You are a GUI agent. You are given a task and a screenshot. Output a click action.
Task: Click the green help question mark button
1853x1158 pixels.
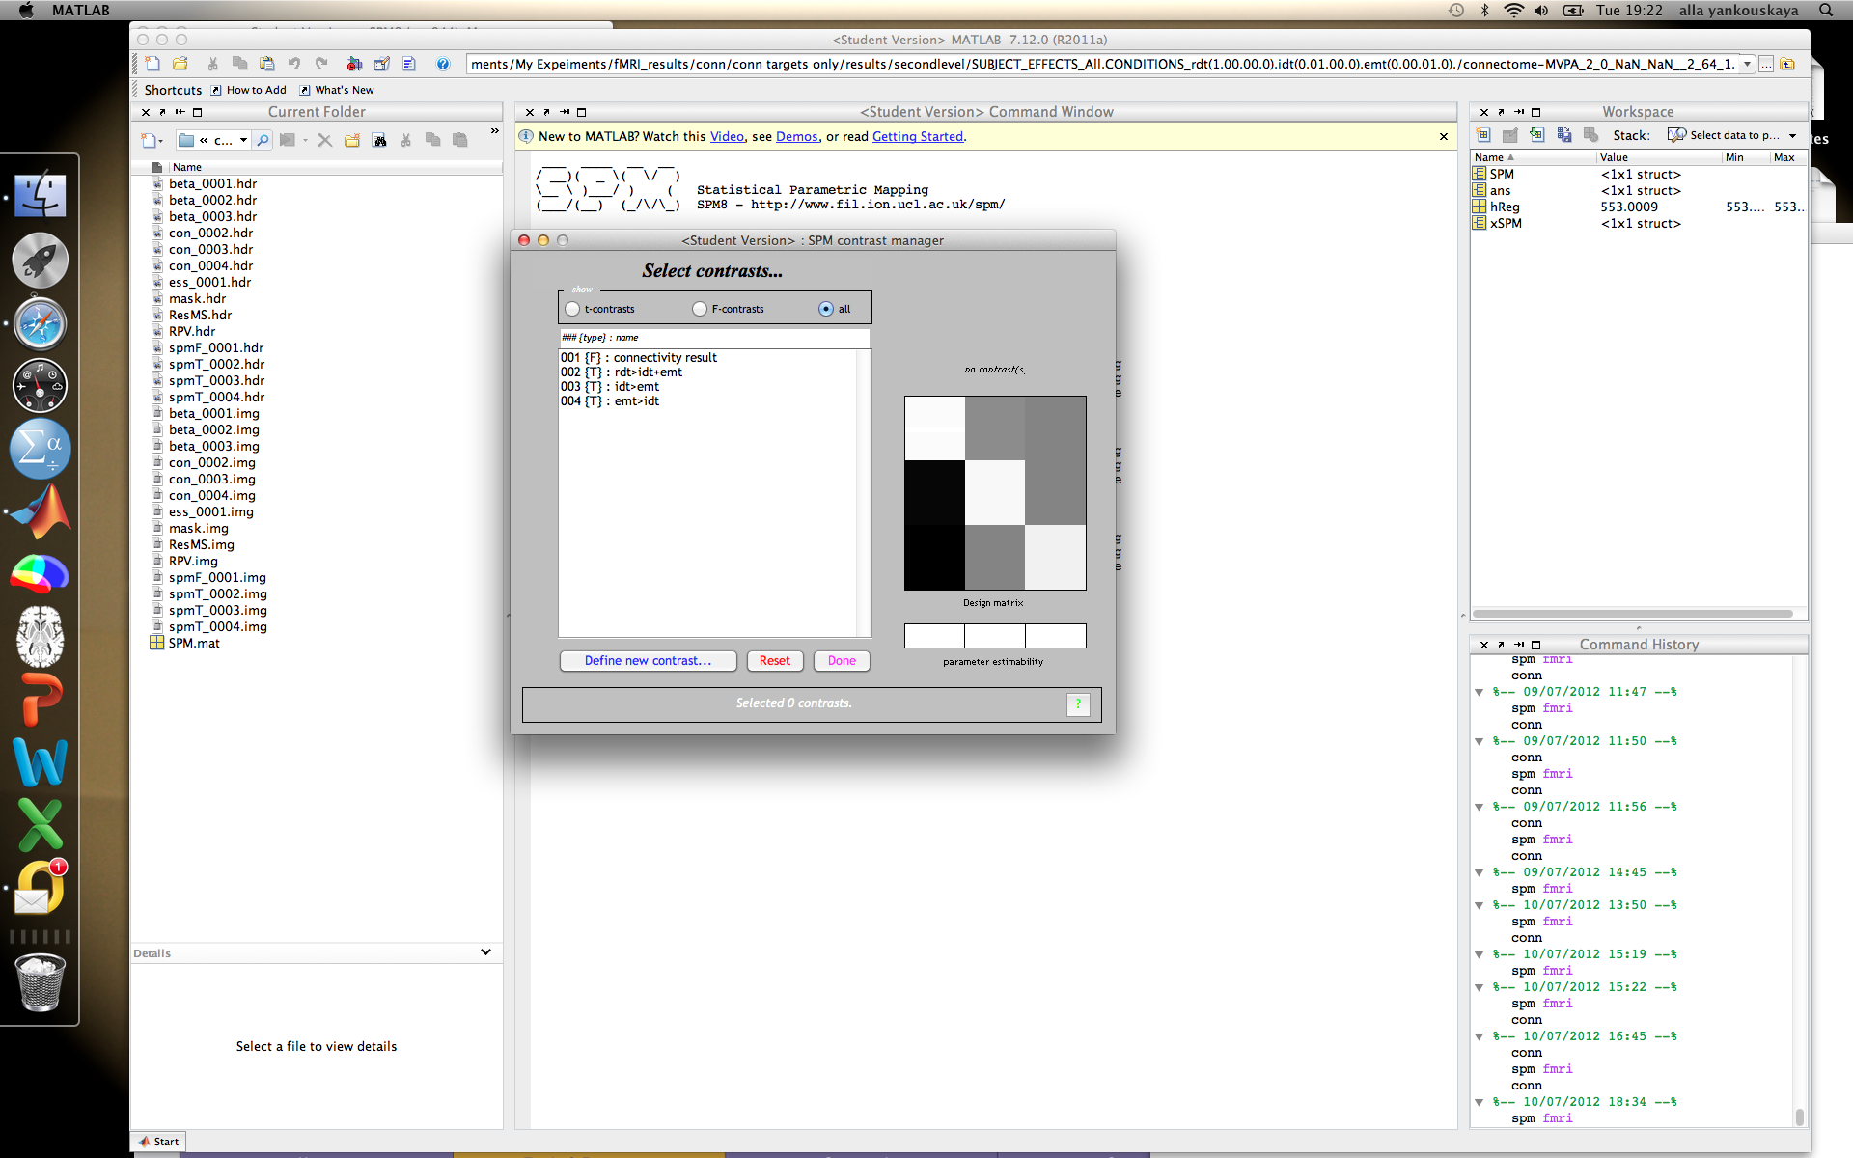coord(1078,704)
